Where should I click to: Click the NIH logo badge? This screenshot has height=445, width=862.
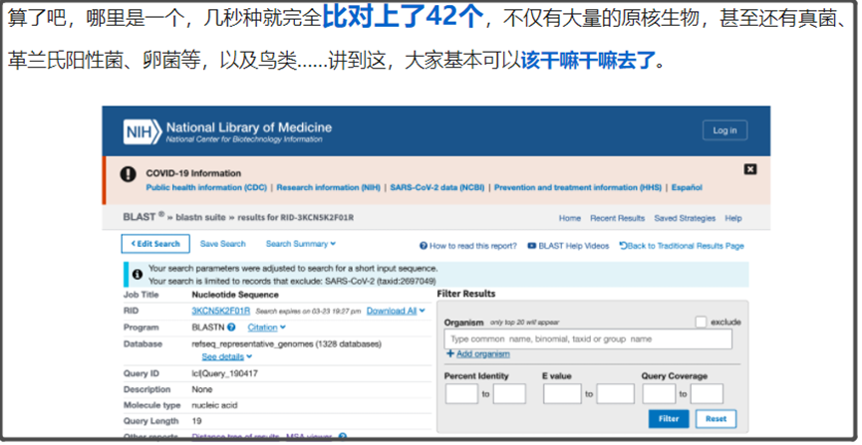[143, 131]
